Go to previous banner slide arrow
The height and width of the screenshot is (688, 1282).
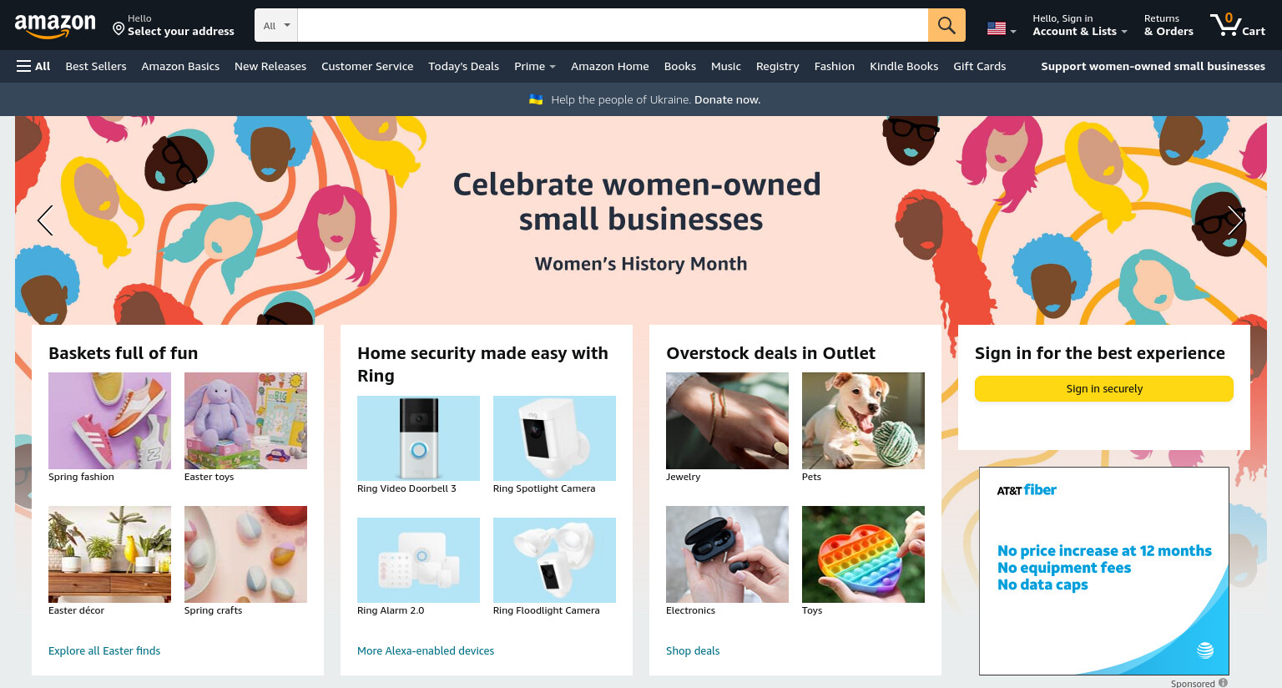coord(45,220)
